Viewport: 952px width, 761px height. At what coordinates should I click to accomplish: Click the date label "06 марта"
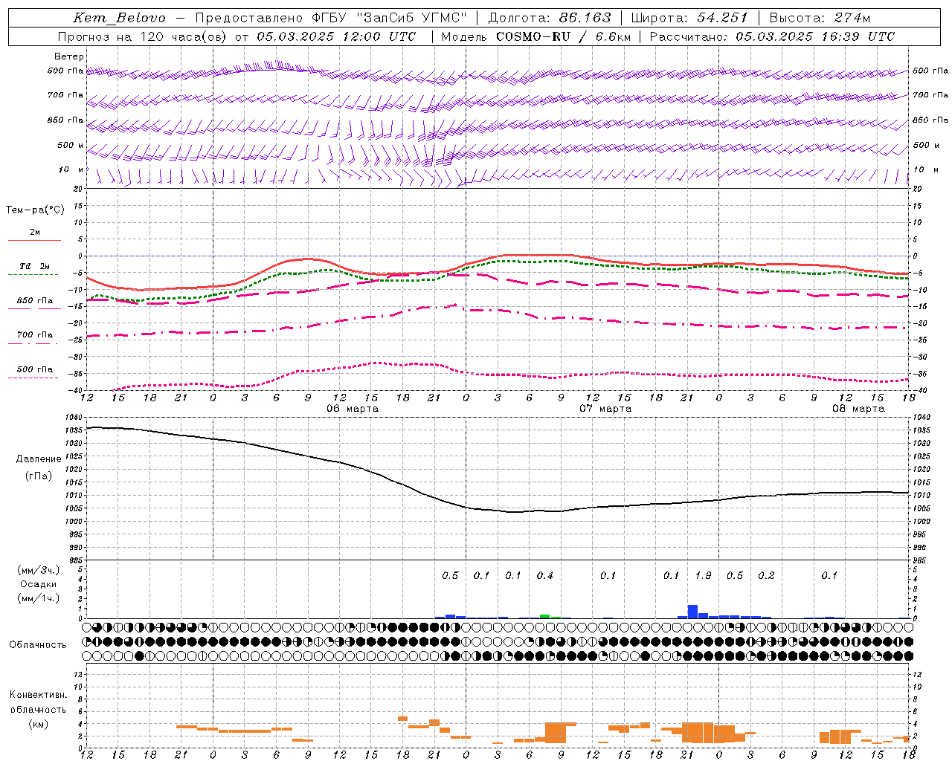[x=353, y=409]
